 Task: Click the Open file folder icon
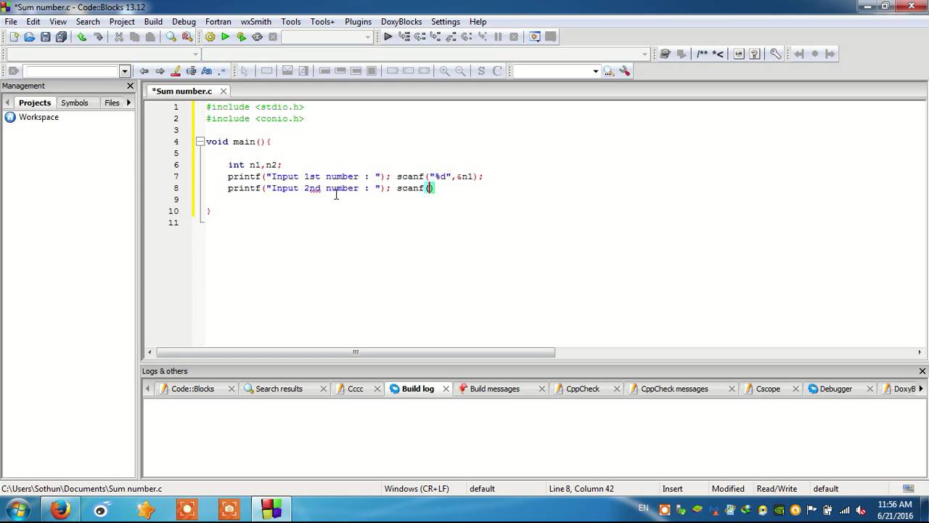click(x=30, y=37)
